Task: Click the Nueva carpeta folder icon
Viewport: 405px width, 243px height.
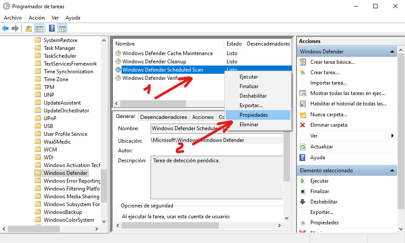Action: (x=303, y=115)
